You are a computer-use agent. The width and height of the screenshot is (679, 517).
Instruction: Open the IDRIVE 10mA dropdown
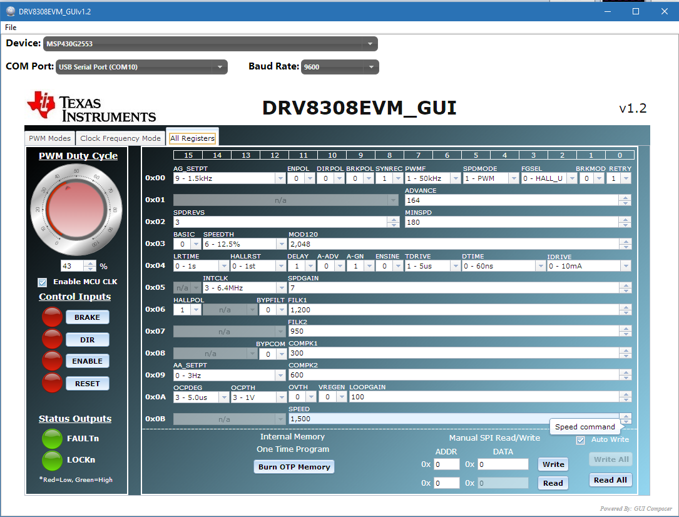click(x=589, y=266)
